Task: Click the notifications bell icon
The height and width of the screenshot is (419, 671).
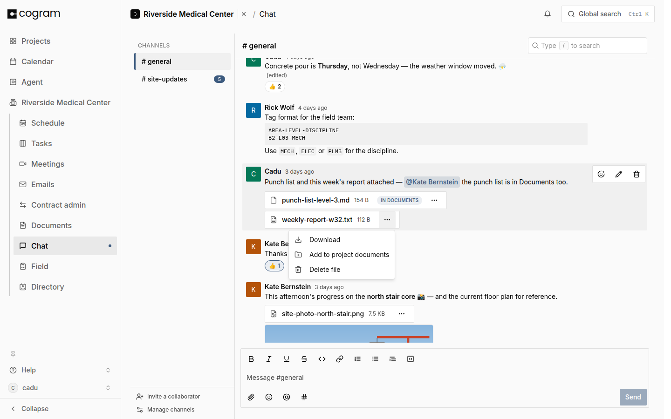Action: click(x=548, y=14)
